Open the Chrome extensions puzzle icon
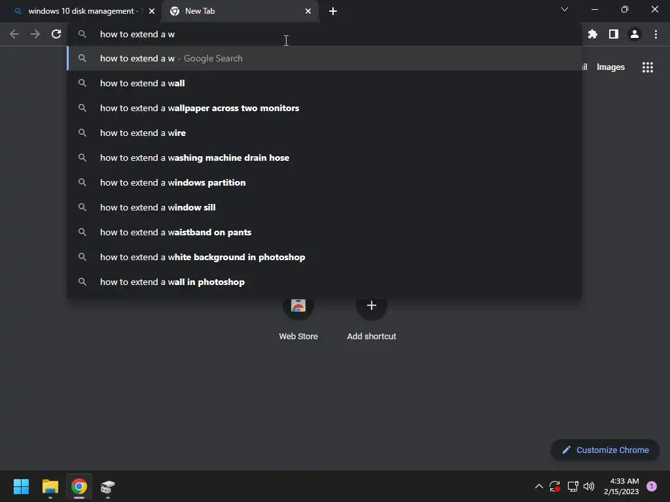Screen dimensions: 670x502 (593, 34)
